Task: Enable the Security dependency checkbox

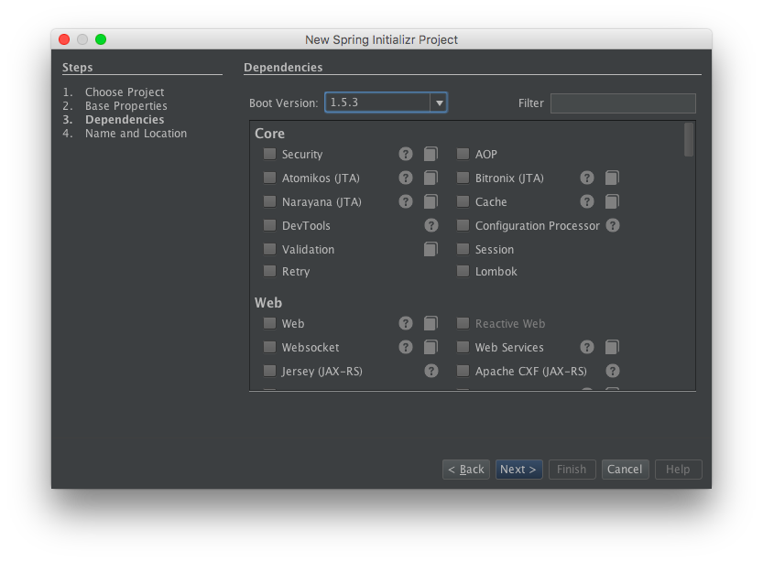Action: [269, 154]
